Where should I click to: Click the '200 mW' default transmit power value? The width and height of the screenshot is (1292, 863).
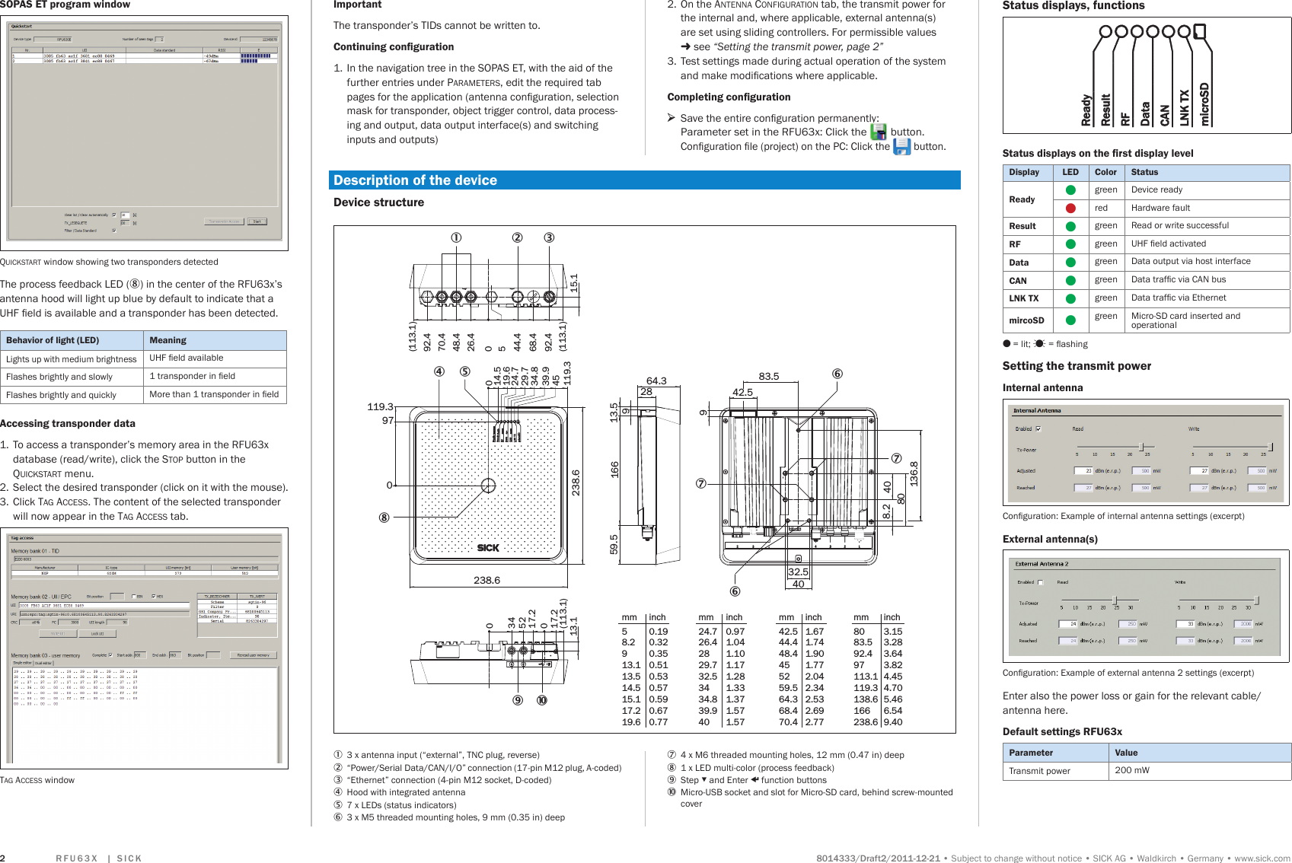(x=1200, y=771)
